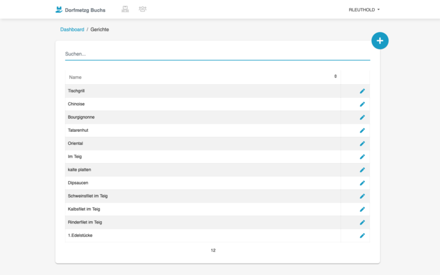Edit the Tischgrill entry with pencil icon
Screen dimensions: 440x275
362,91
